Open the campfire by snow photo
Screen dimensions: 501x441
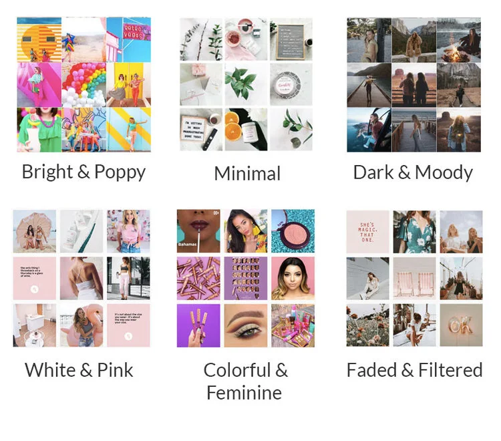(x=458, y=40)
